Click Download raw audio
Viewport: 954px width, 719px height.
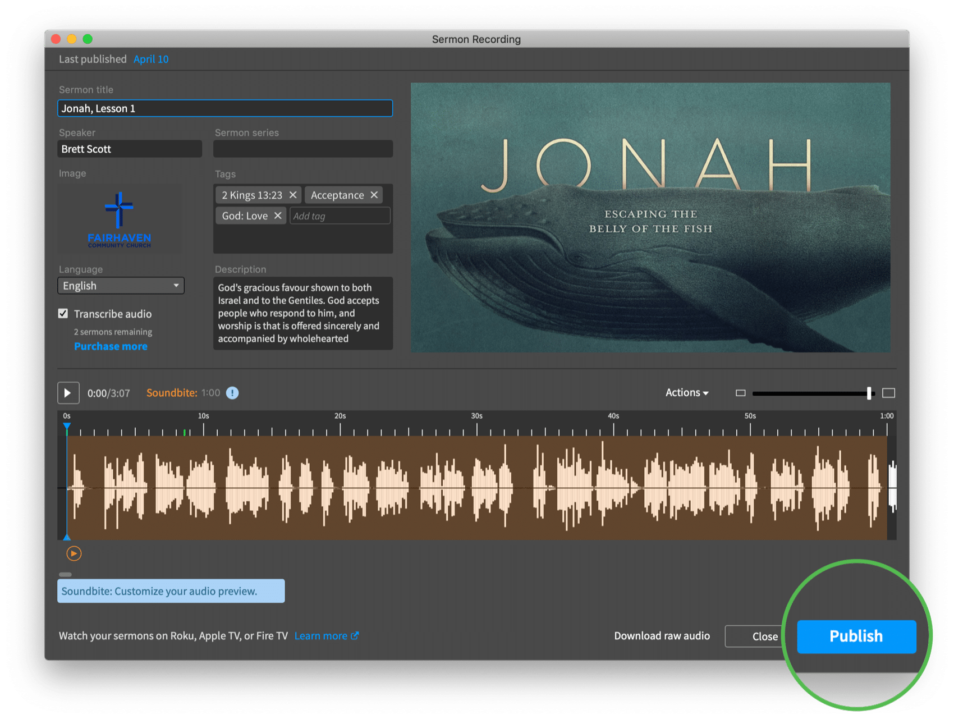point(662,636)
